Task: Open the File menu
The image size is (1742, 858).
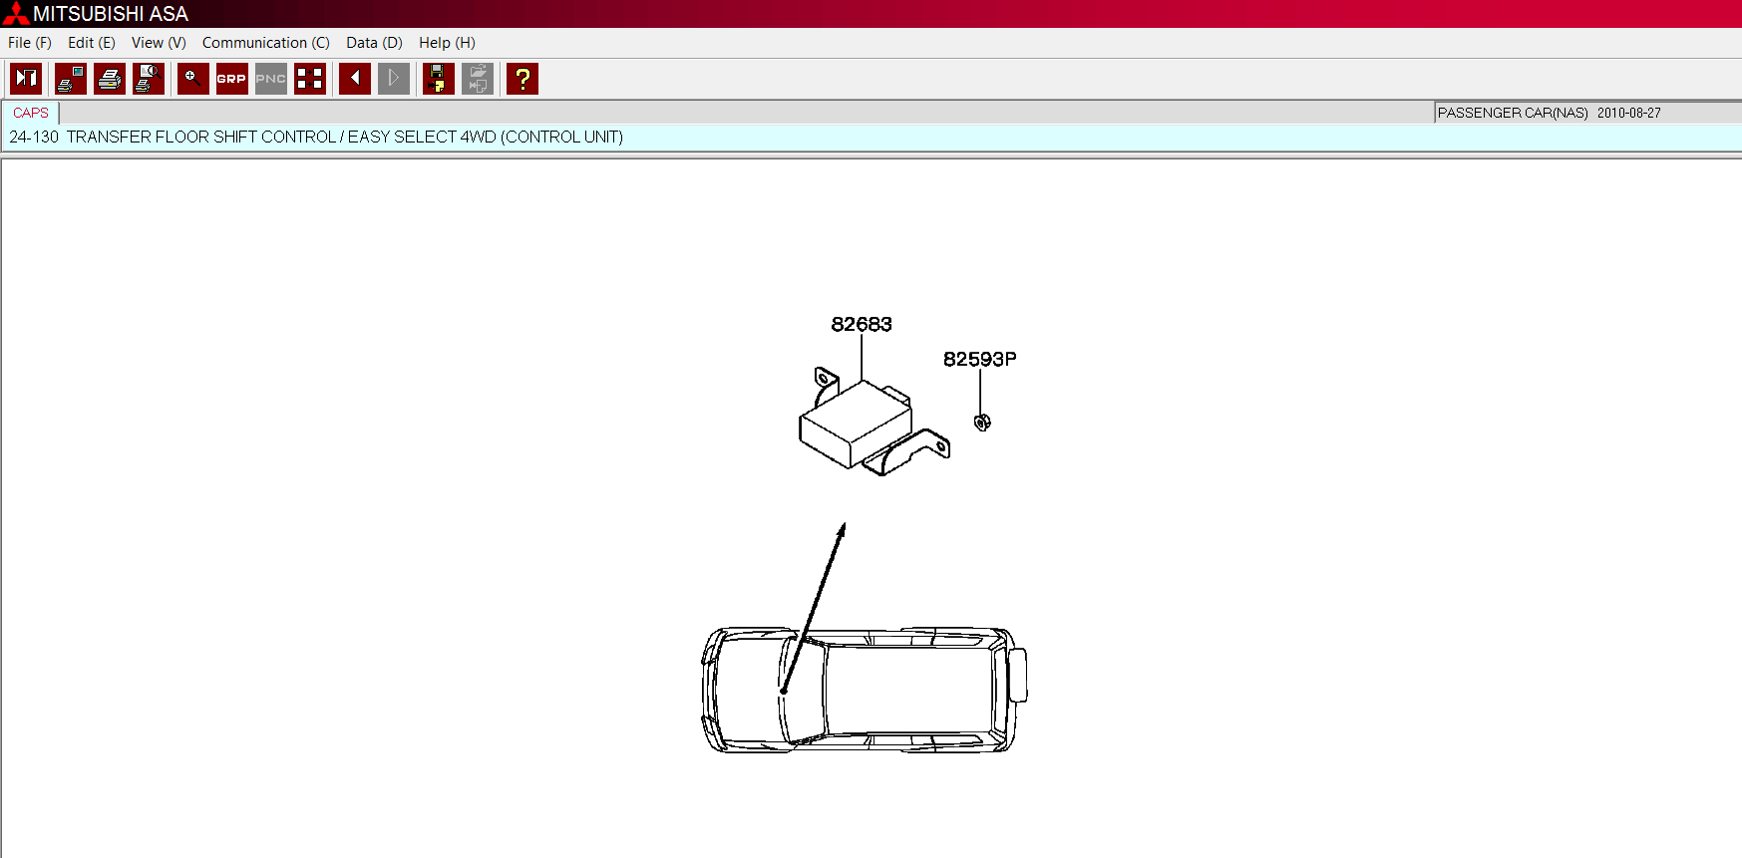Action: 29,43
